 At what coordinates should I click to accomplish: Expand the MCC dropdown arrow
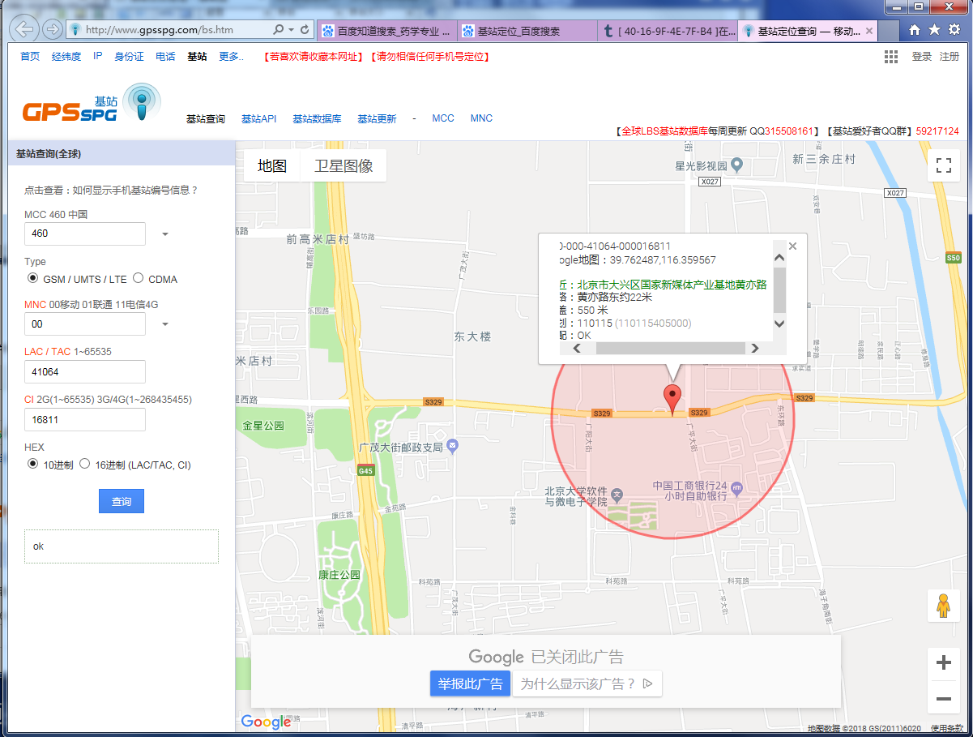(165, 234)
